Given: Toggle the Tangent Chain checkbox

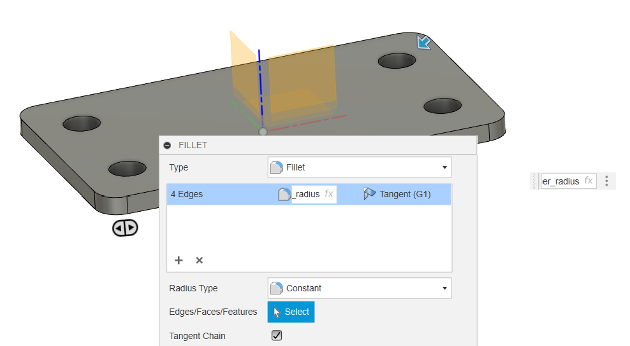Looking at the screenshot, I should click(x=277, y=335).
